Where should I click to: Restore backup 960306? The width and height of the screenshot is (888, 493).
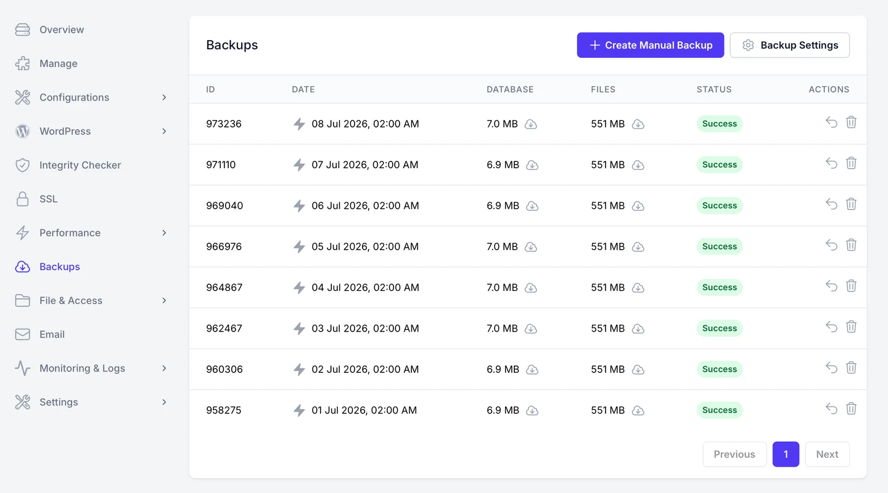point(831,367)
